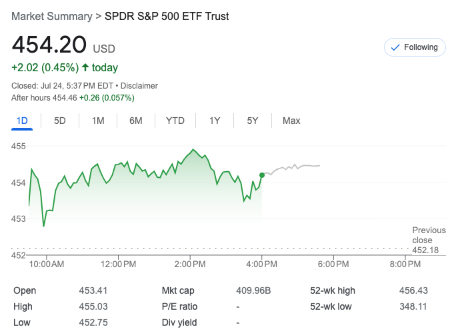Screen dimensions: 460x335
Task: Click the Mkt cap label
Action: tap(177, 290)
